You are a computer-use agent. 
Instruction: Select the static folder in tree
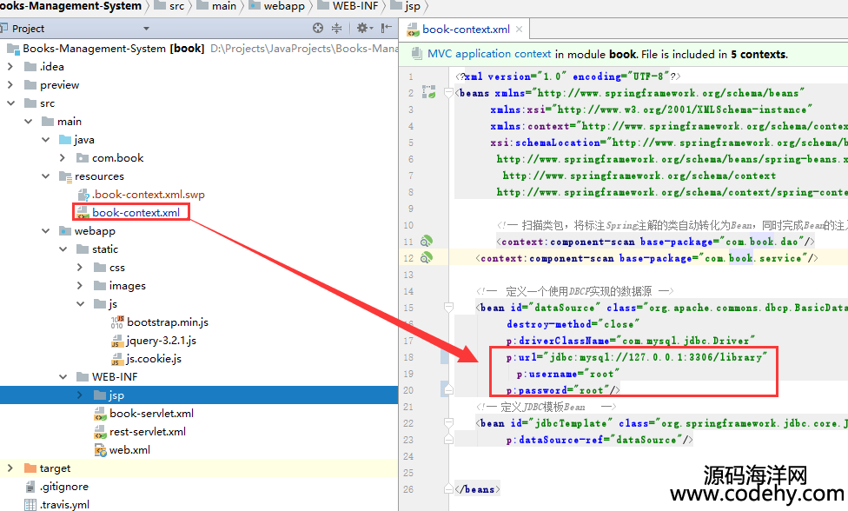point(97,249)
